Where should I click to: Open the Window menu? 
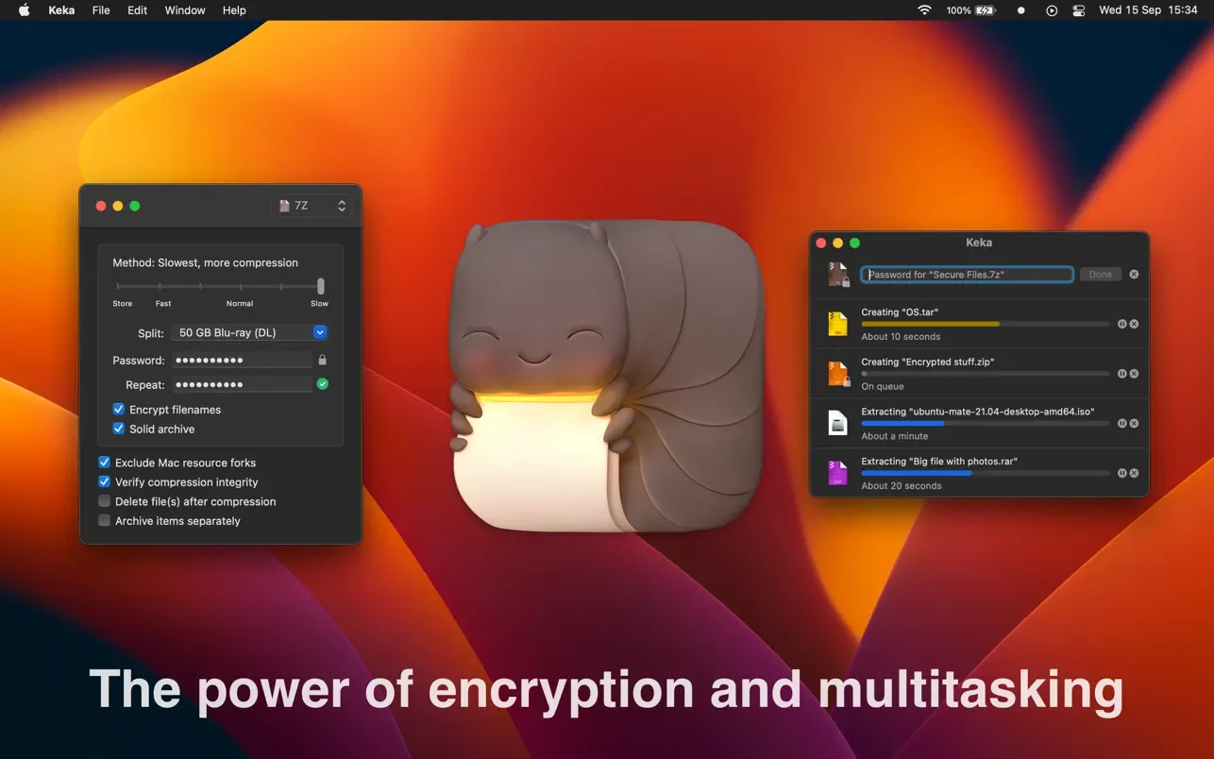pos(184,10)
